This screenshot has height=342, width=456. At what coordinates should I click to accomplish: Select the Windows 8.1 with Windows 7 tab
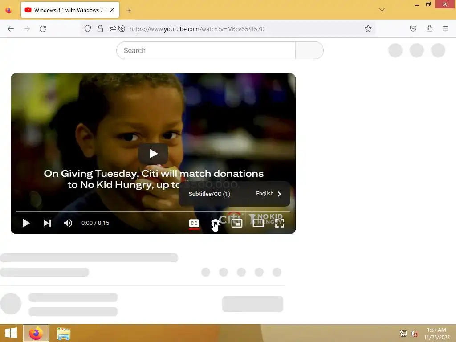click(70, 10)
